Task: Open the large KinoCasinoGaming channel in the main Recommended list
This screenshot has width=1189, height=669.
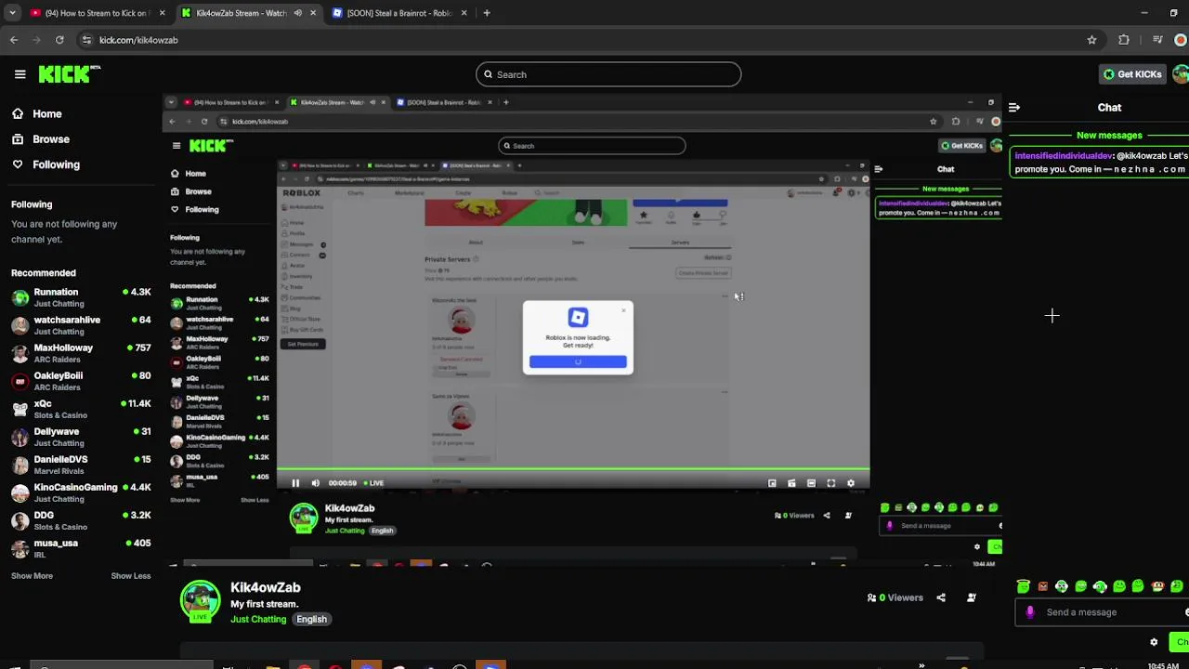Action: tap(81, 492)
